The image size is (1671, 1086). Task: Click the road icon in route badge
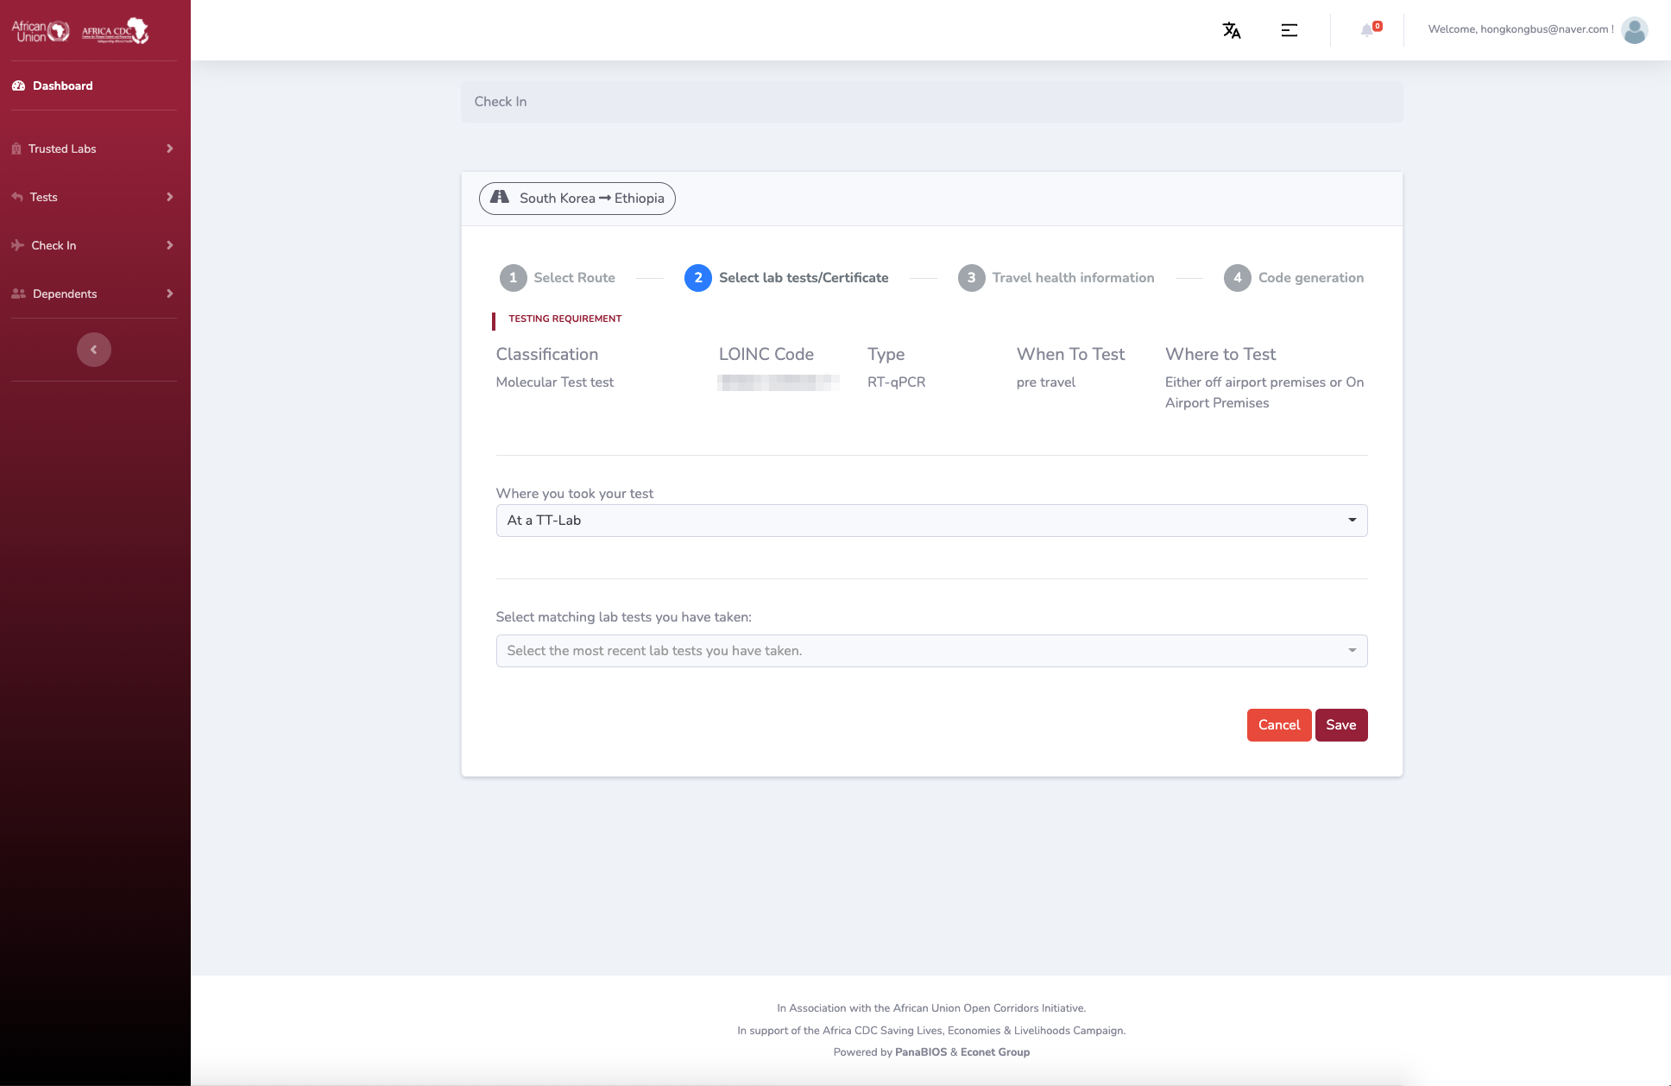500,198
